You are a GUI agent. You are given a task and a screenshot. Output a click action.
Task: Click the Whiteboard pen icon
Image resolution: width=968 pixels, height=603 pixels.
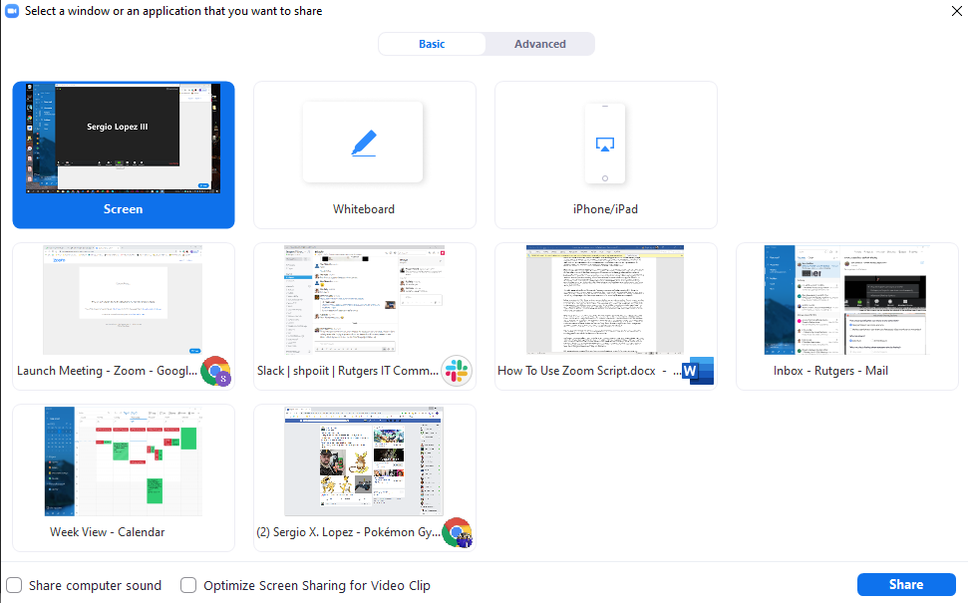pyautogui.click(x=363, y=144)
